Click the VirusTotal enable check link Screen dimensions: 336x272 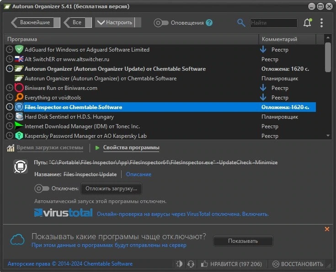point(183,214)
